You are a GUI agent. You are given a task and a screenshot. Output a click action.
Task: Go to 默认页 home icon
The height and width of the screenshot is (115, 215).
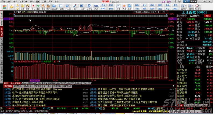pyautogui.click(x=197, y=6)
